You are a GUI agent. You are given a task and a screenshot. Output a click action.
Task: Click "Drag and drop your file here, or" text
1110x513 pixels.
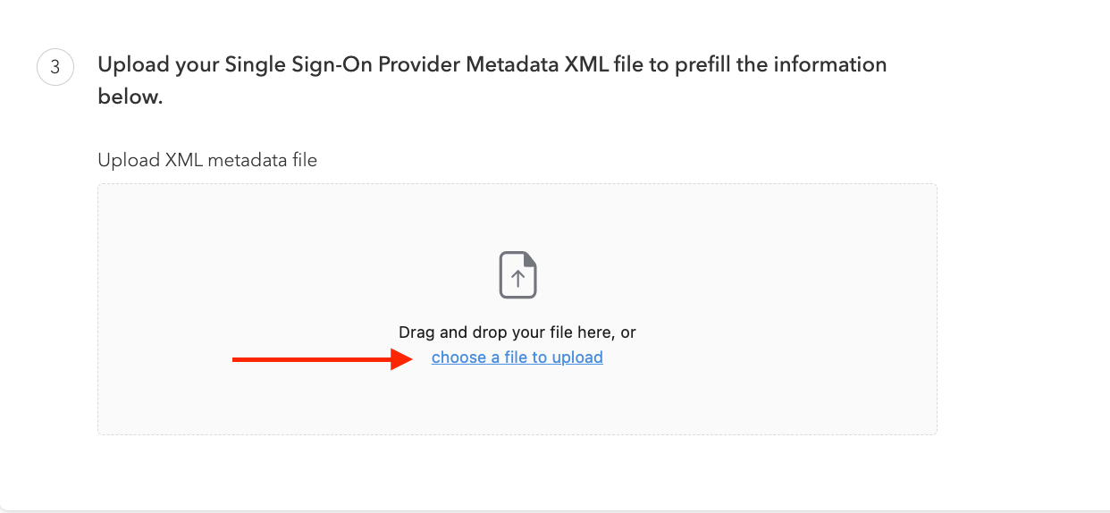pyautogui.click(x=517, y=332)
